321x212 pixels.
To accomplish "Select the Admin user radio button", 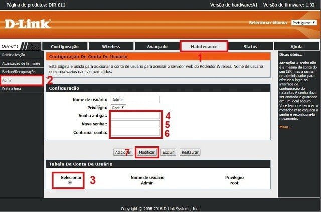I will 69,182.
